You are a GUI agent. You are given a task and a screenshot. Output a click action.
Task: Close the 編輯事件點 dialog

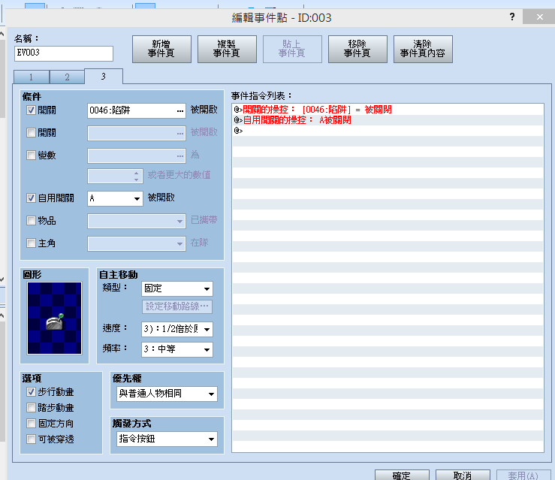pyautogui.click(x=539, y=17)
